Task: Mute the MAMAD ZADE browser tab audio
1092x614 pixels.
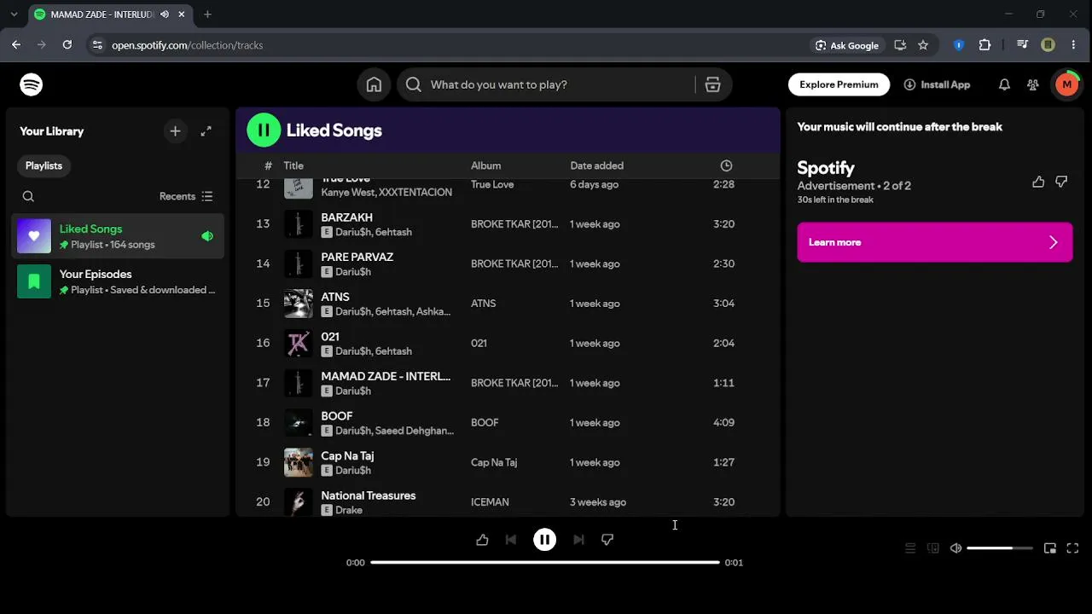Action: coord(165,14)
